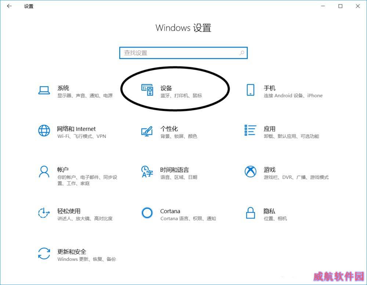Click the 时间和语言 clock-letter icon
The width and height of the screenshot is (367, 285).
[147, 172]
